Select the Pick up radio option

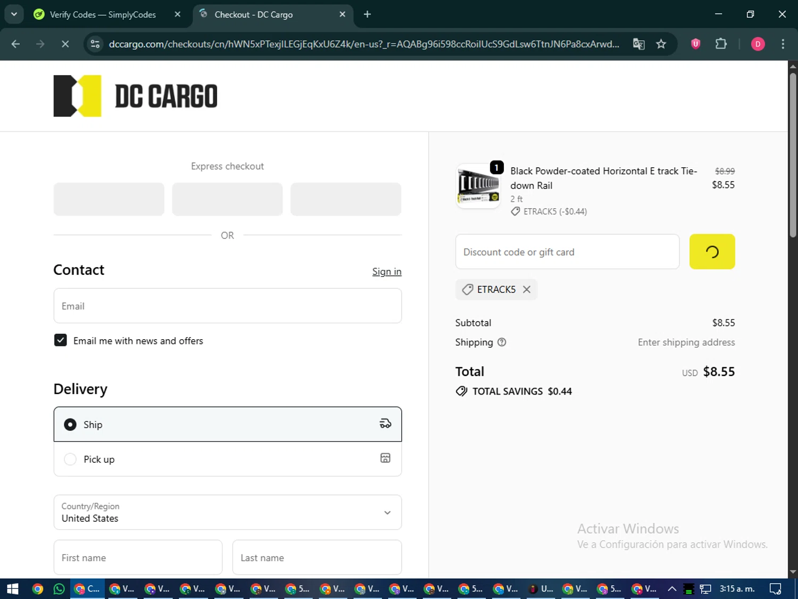tap(70, 459)
